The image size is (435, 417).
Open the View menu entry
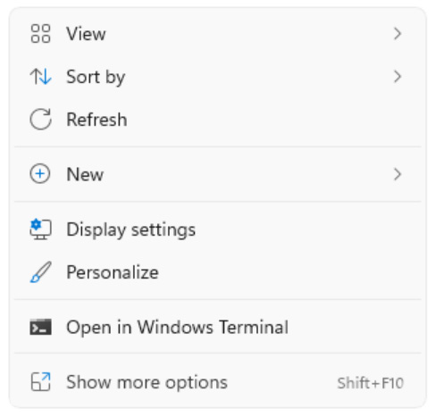tap(218, 34)
